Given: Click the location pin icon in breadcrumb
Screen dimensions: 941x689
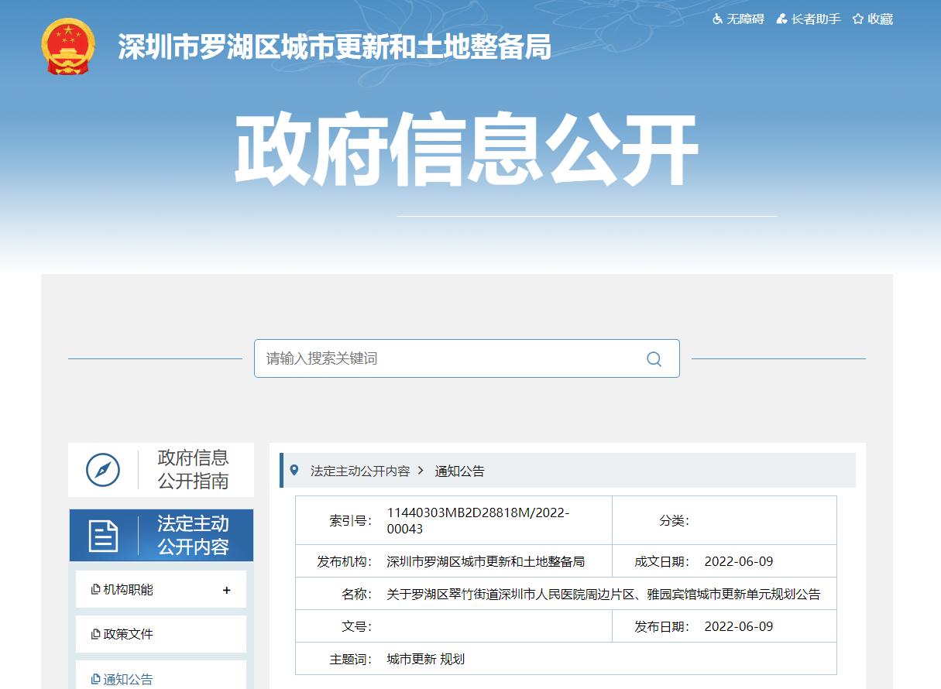Looking at the screenshot, I should click(x=294, y=471).
